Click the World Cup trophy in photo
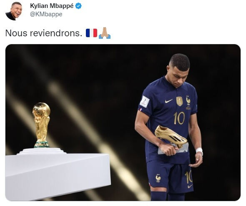The height and width of the screenshot is (206, 246). click(x=41, y=125)
